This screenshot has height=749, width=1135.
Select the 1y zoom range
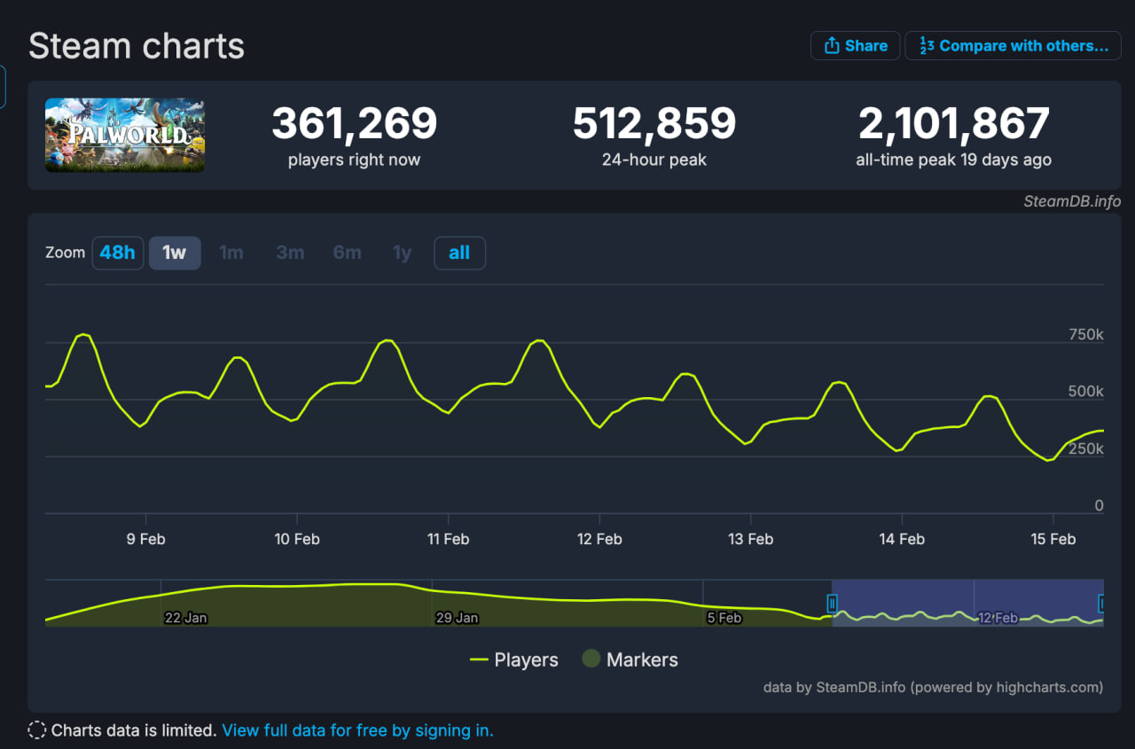pos(403,253)
